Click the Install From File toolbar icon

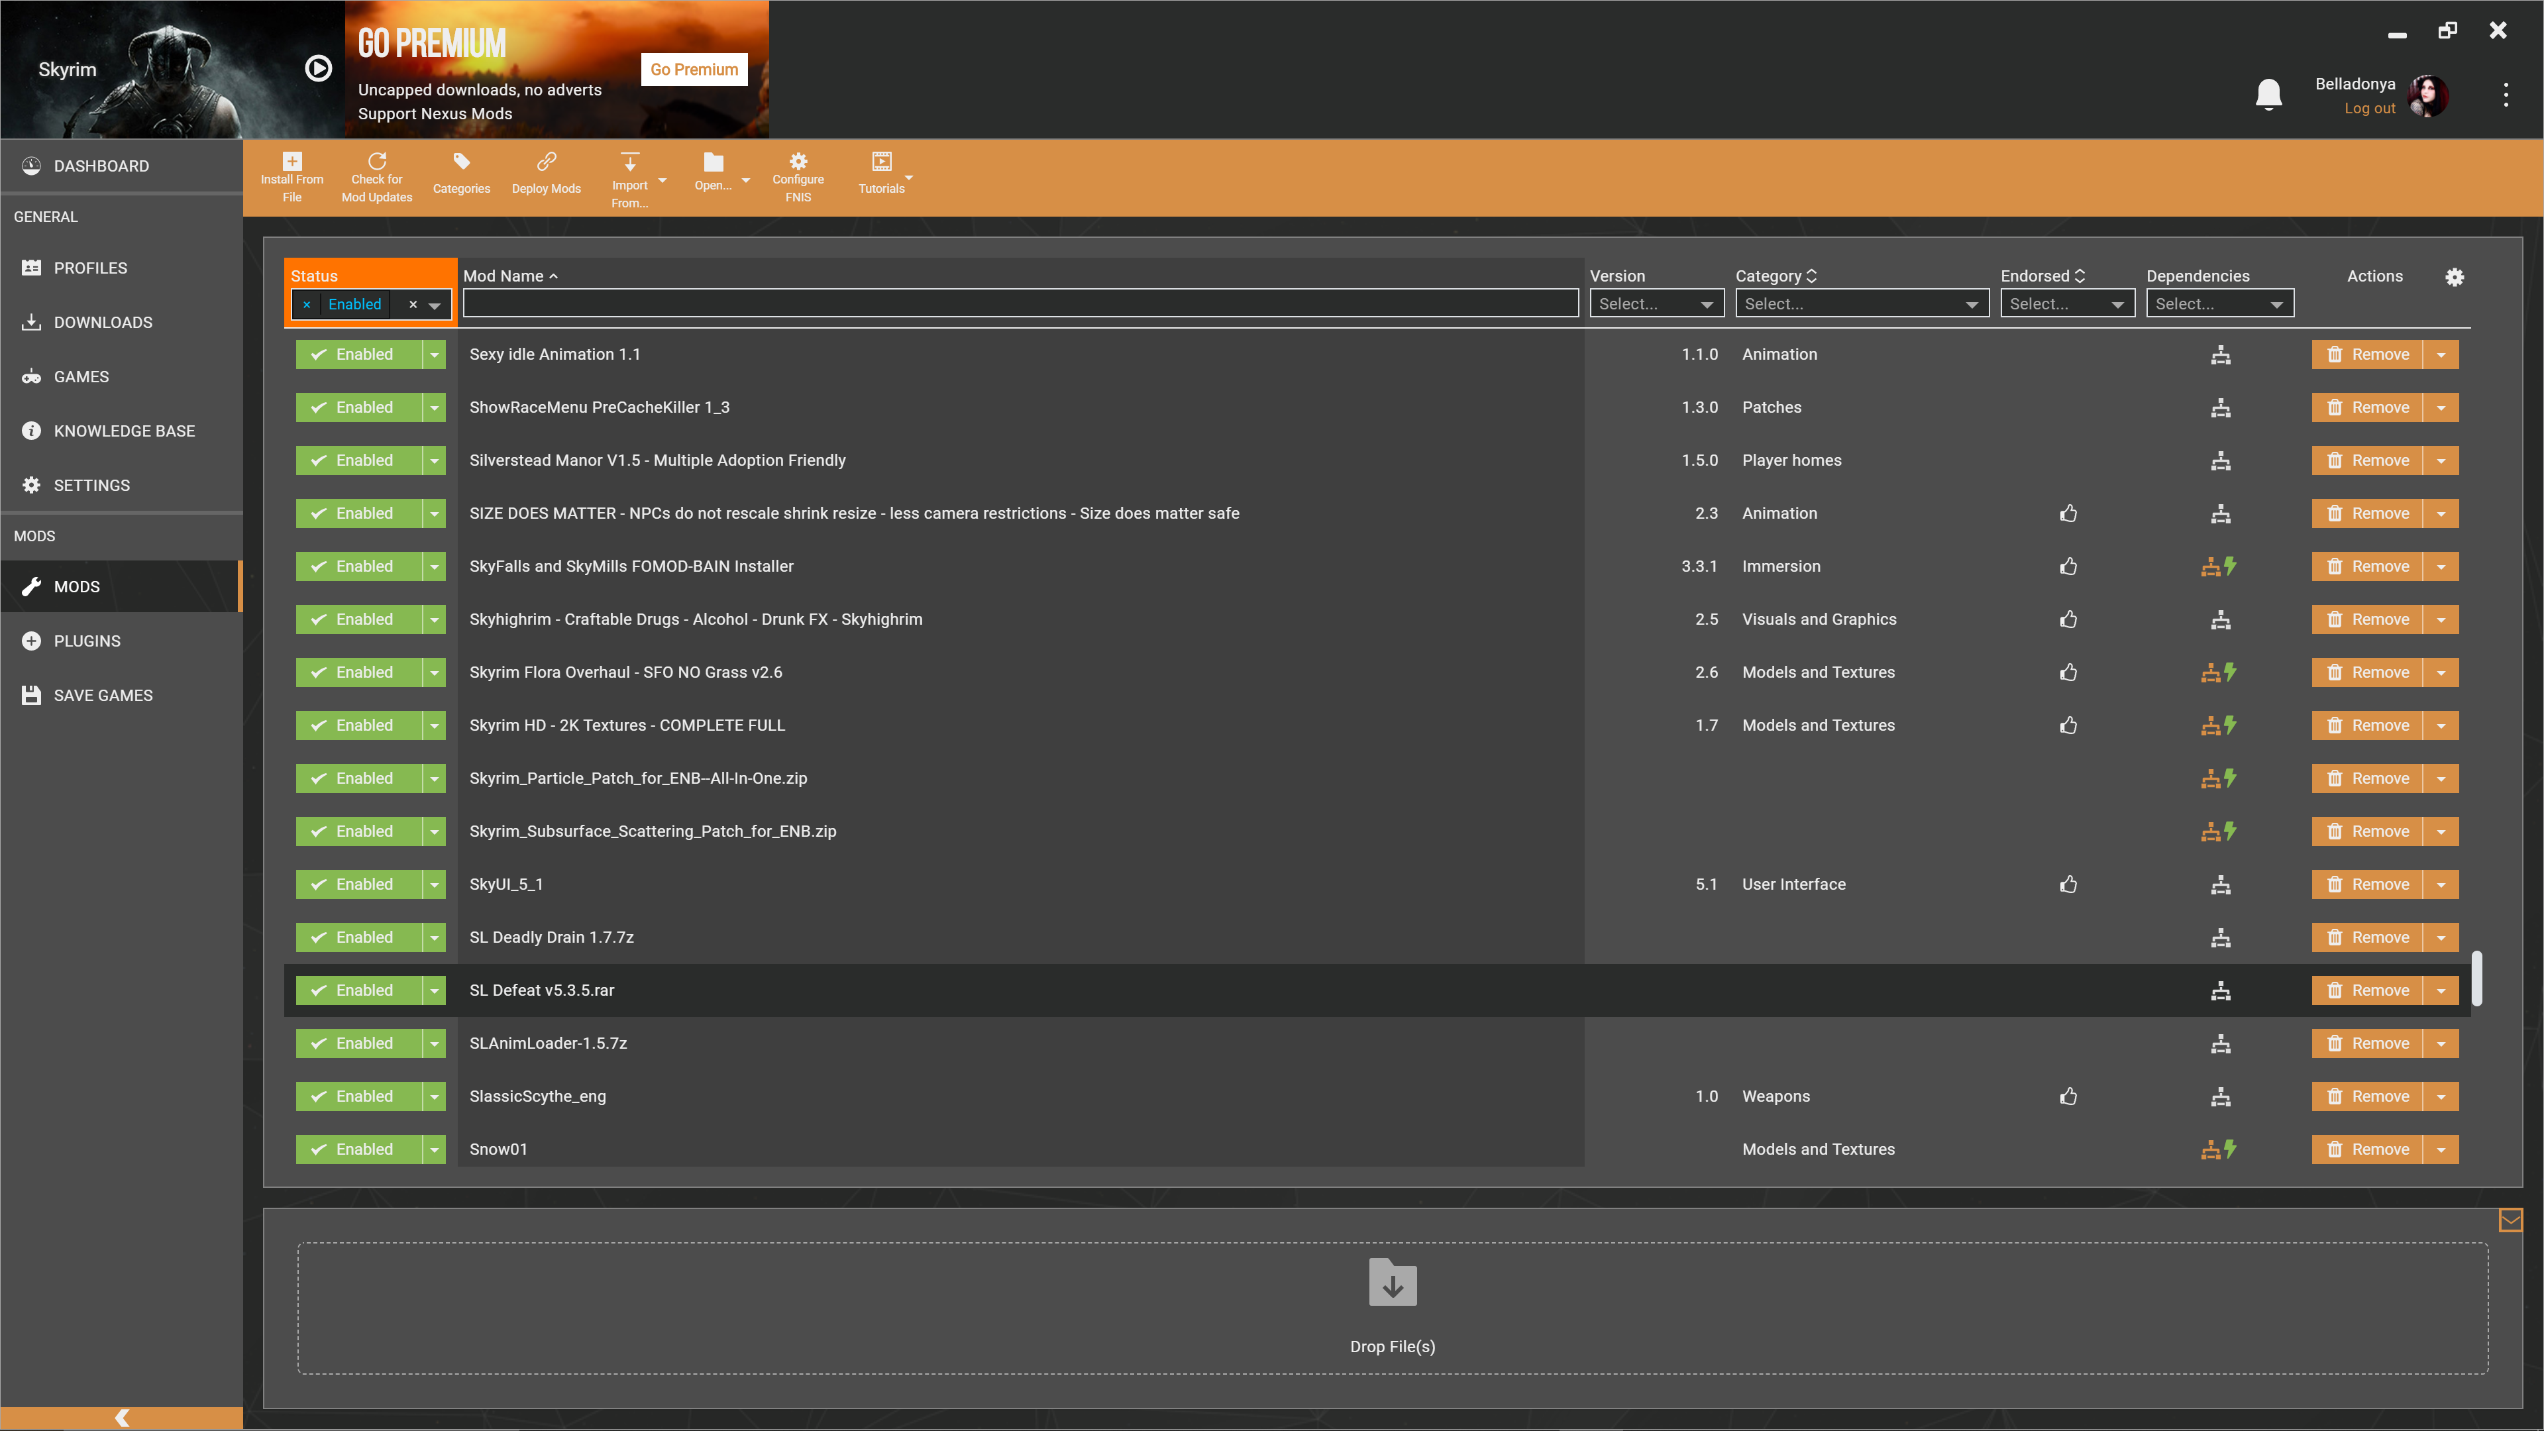pyautogui.click(x=291, y=161)
